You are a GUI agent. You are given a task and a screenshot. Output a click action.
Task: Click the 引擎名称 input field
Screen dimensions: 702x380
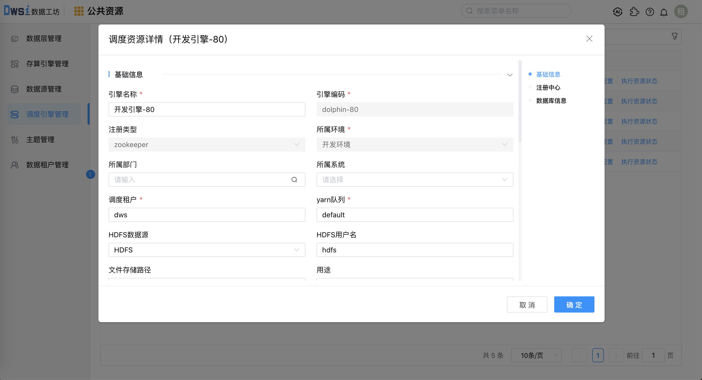[207, 109]
